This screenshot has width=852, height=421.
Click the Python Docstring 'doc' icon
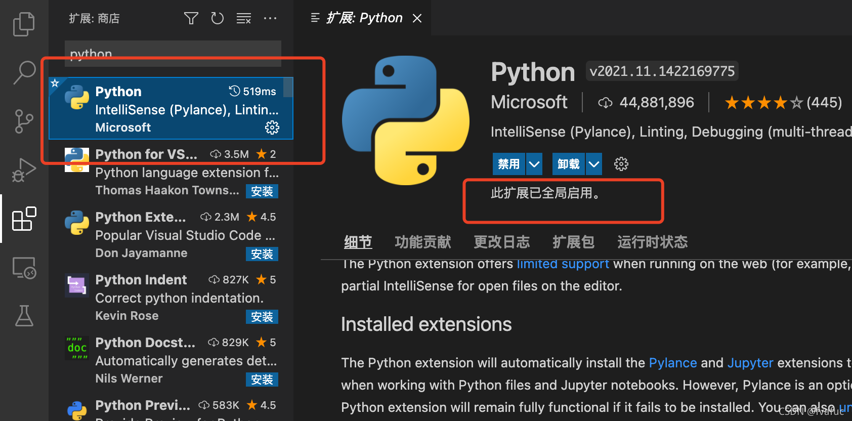(x=77, y=348)
